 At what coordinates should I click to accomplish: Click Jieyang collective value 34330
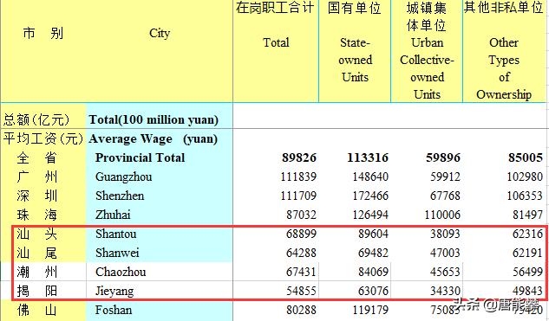point(445,291)
